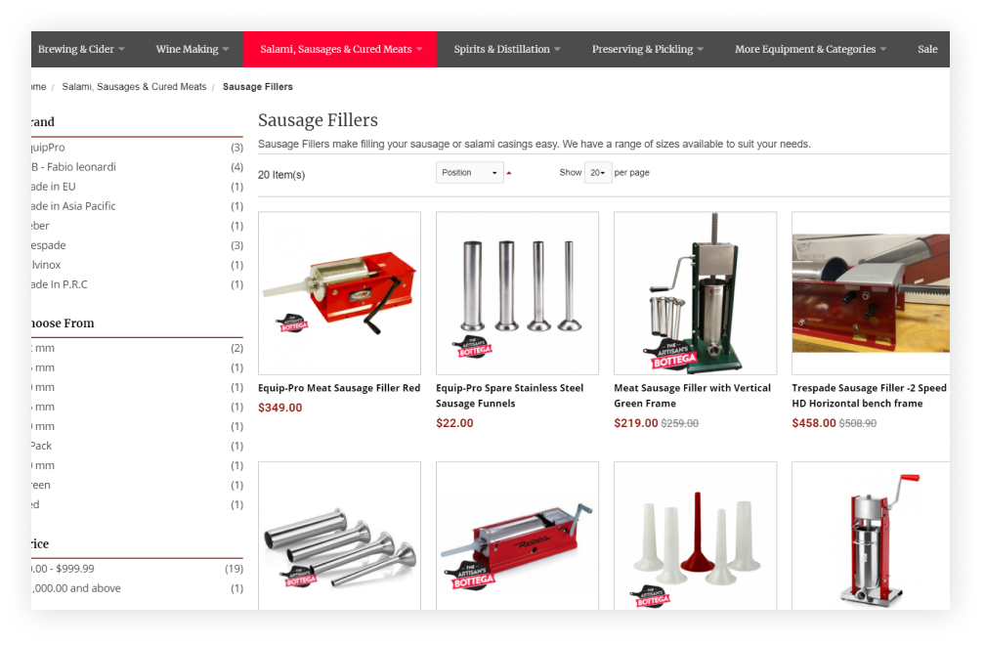This screenshot has width=985, height=645.
Task: Open Trespade Sausage Filler -2 Speed HD title
Action: click(x=870, y=396)
